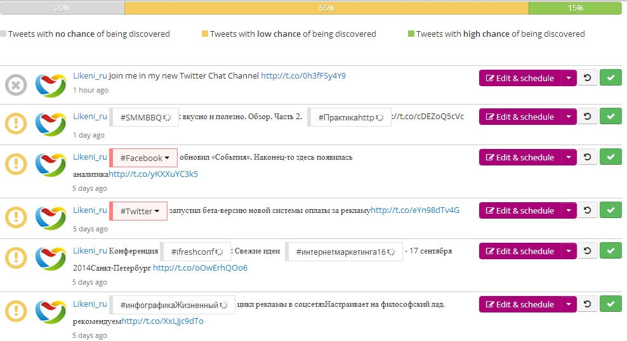Open link http://t.co/0h3fFSy4Y9

point(303,75)
